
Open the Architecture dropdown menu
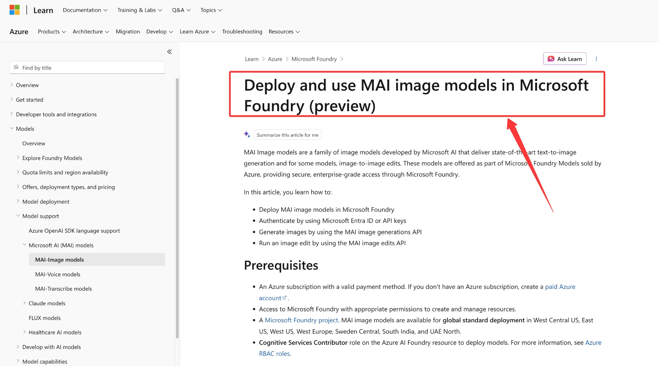click(x=91, y=31)
